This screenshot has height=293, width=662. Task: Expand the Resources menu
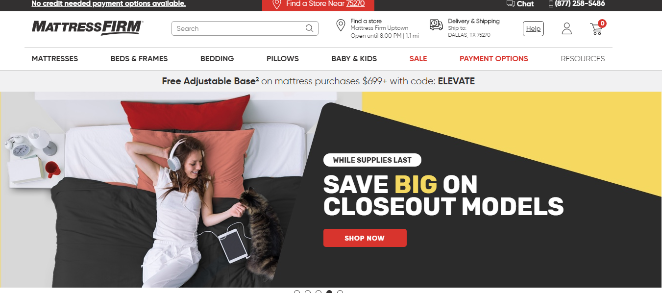tap(583, 59)
